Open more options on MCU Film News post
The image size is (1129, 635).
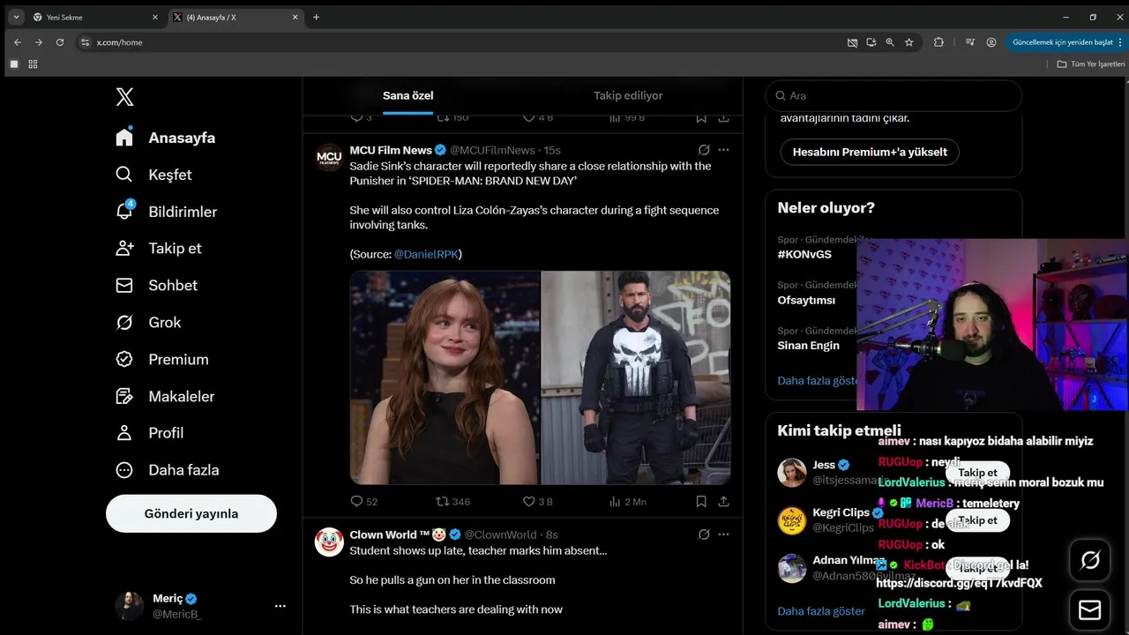(x=723, y=150)
